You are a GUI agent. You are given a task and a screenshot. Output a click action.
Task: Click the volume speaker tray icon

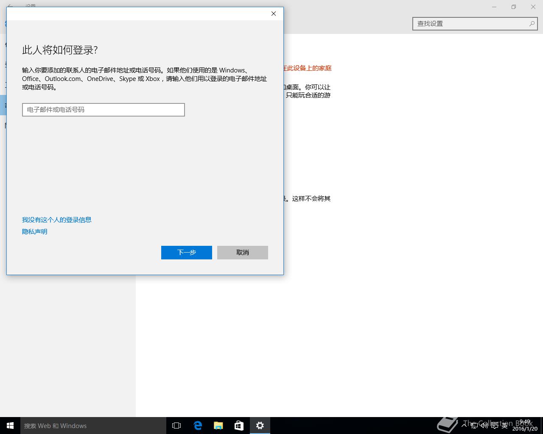484,426
